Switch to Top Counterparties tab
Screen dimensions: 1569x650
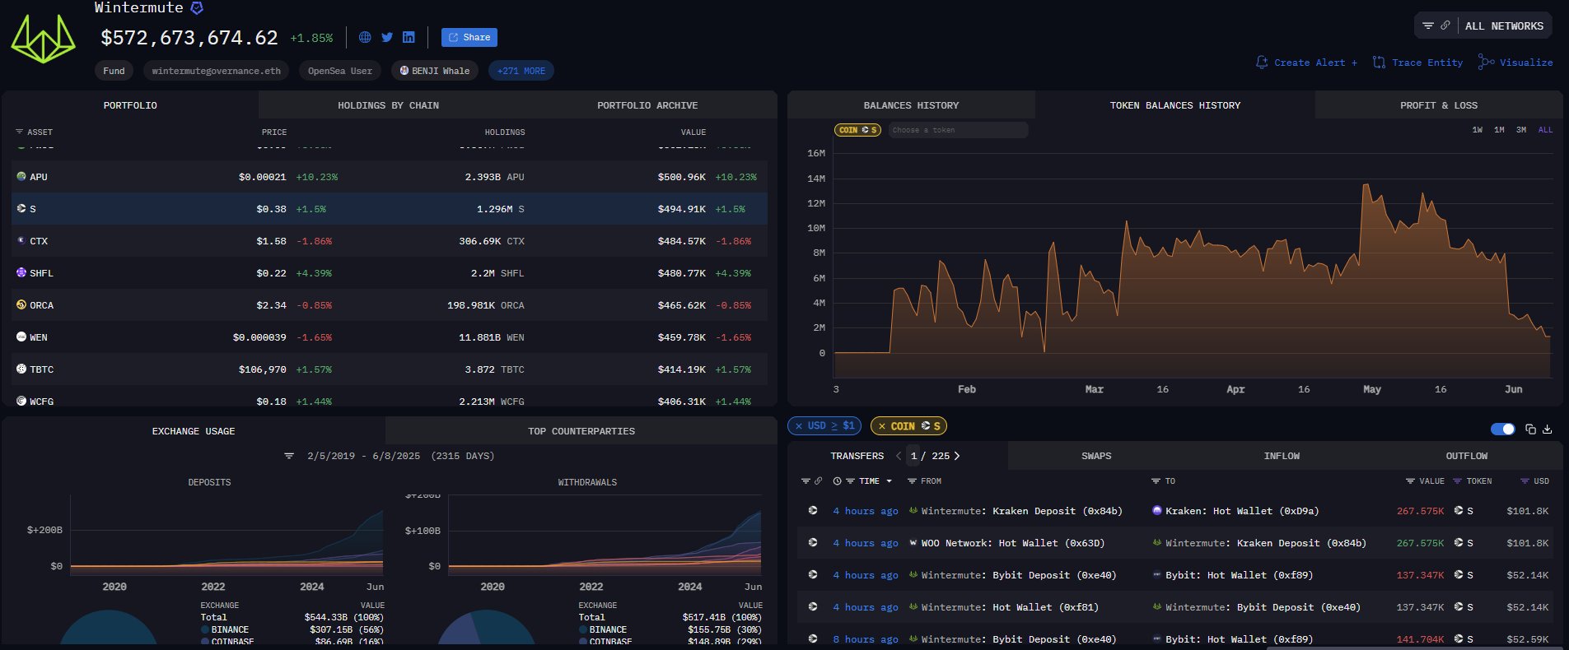point(581,431)
